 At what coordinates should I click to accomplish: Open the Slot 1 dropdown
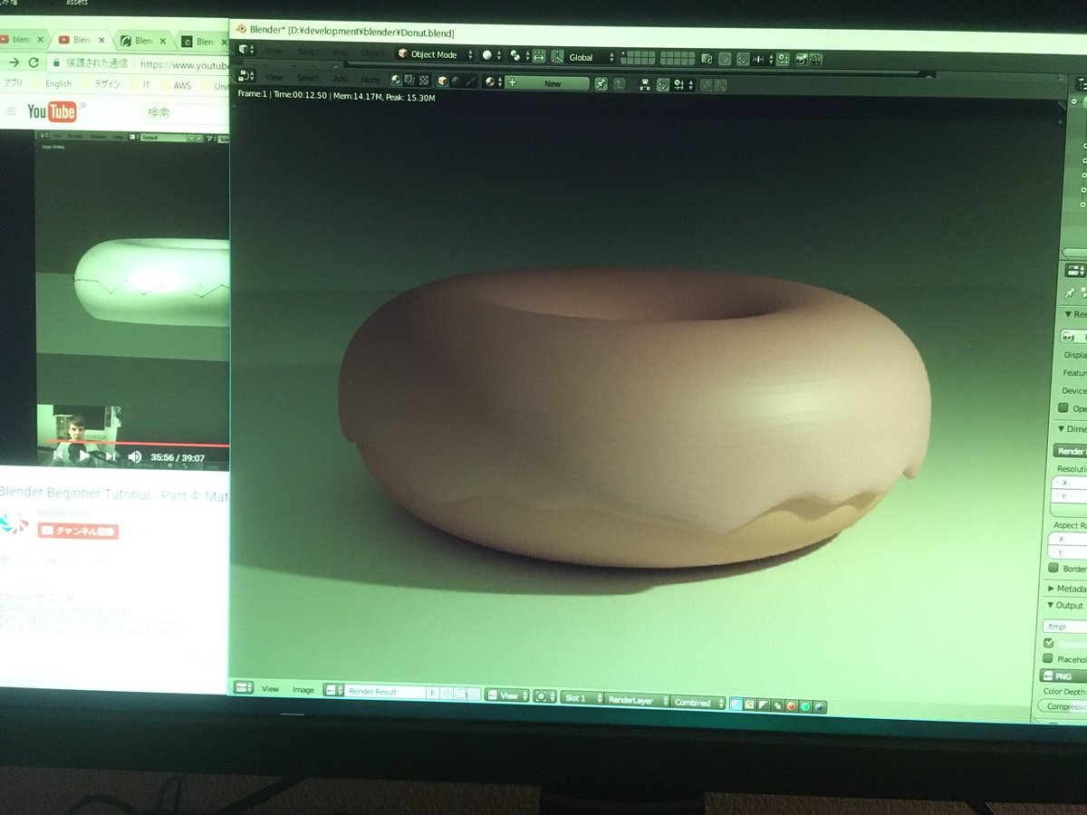pos(580,698)
